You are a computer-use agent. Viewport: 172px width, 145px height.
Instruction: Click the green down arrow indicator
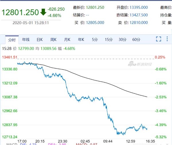click(43, 12)
